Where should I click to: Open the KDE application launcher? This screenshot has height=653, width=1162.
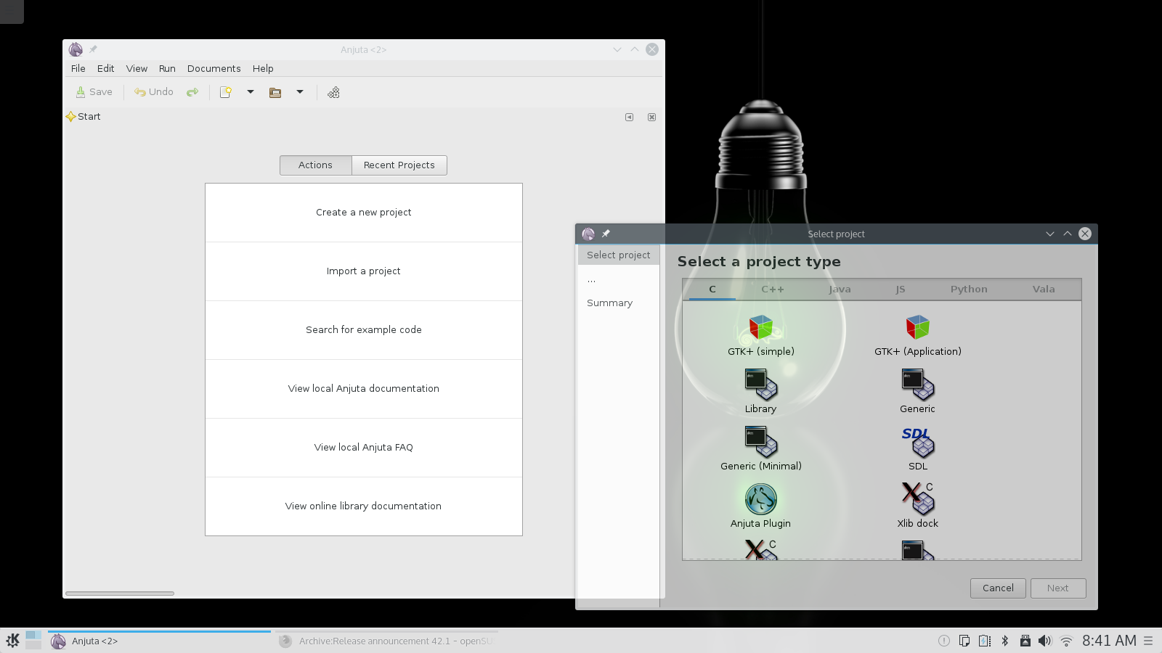pyautogui.click(x=12, y=641)
